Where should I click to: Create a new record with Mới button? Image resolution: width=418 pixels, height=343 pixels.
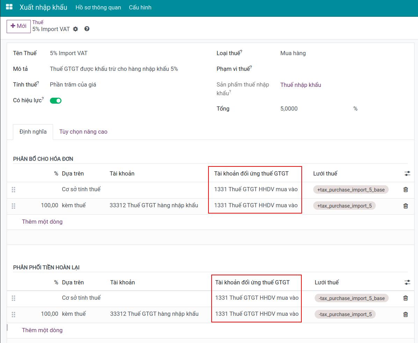click(19, 26)
